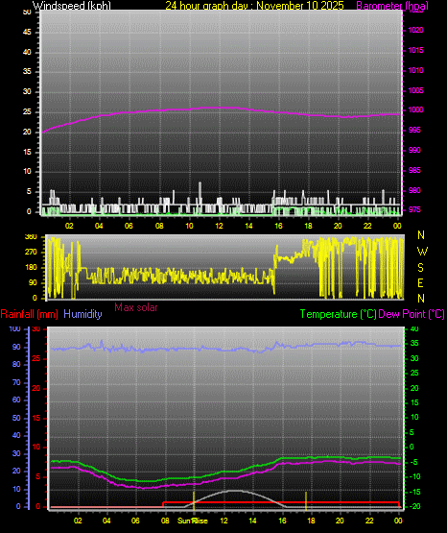Click the 995 barometer axis value

414,130
